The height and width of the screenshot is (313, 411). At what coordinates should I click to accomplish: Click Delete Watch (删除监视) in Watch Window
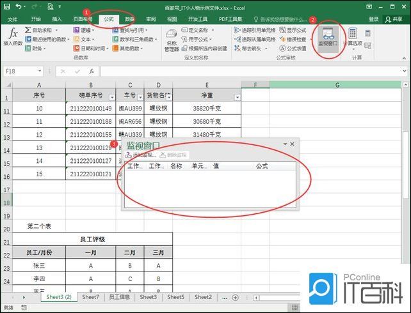tap(173, 155)
